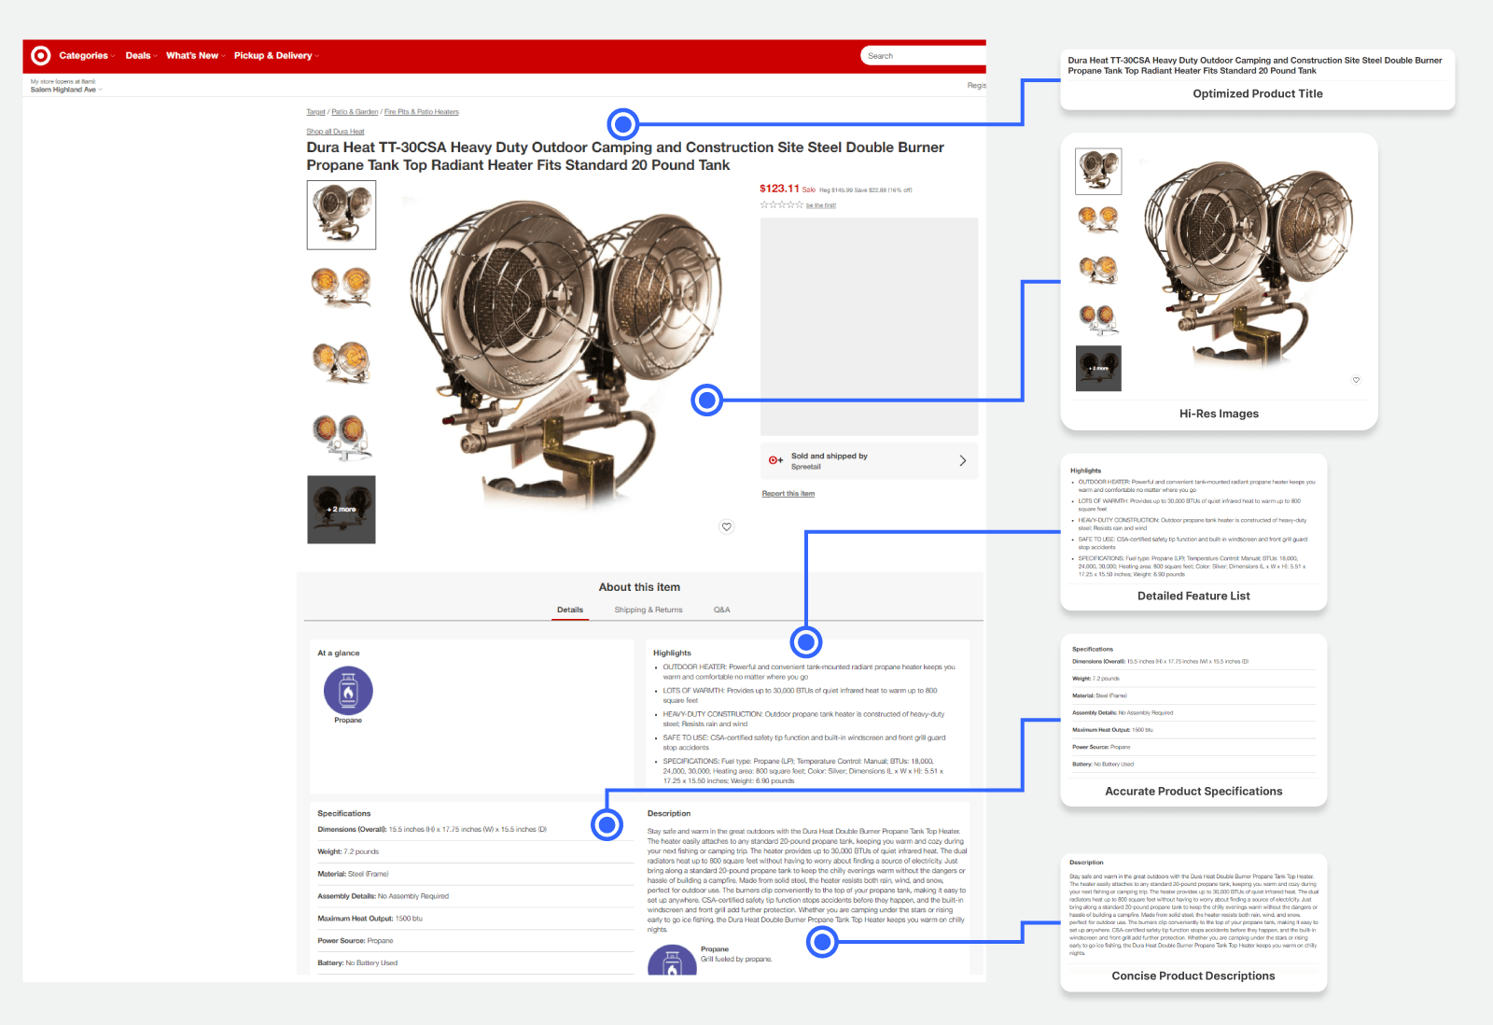Click the Target bullseye logo

pyautogui.click(x=41, y=56)
